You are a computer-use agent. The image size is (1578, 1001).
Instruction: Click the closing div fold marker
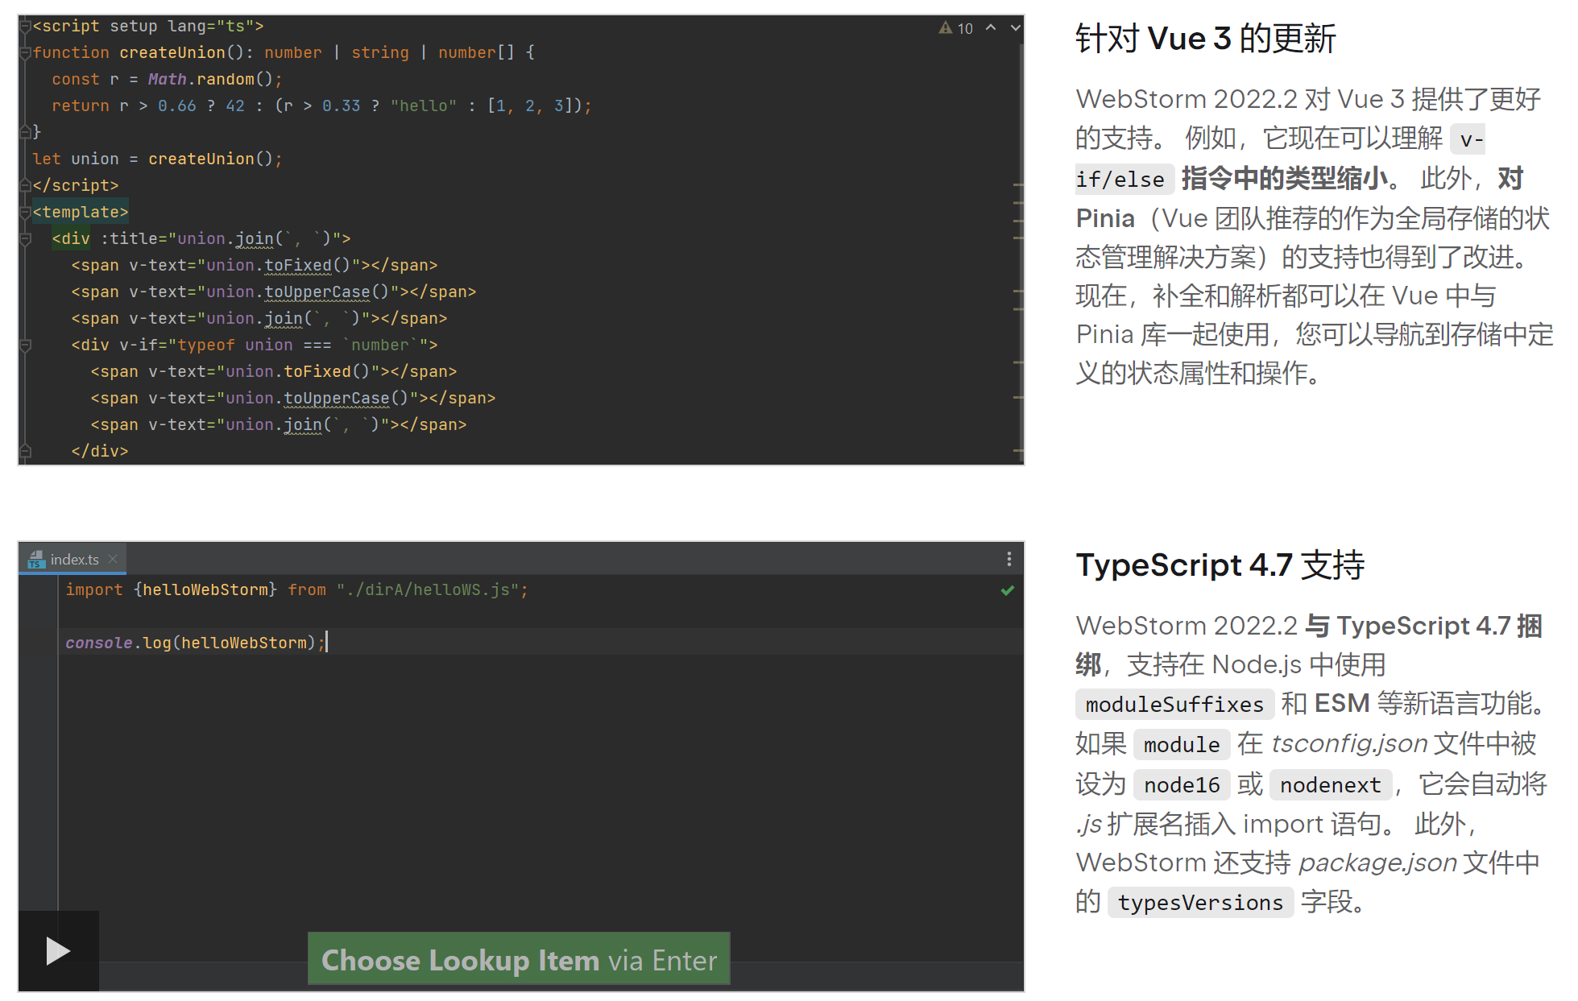tap(26, 451)
